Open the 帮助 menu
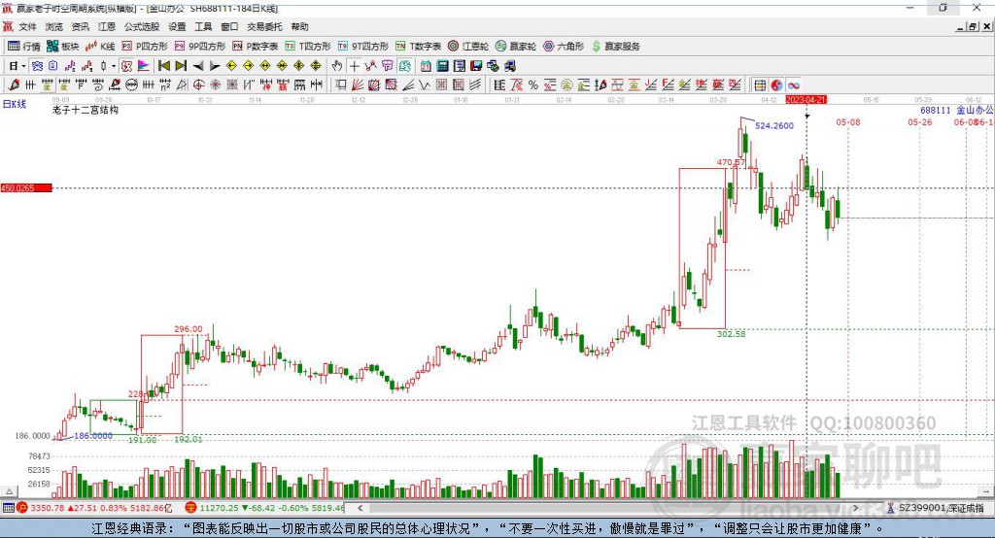This screenshot has height=538, width=995. (299, 26)
